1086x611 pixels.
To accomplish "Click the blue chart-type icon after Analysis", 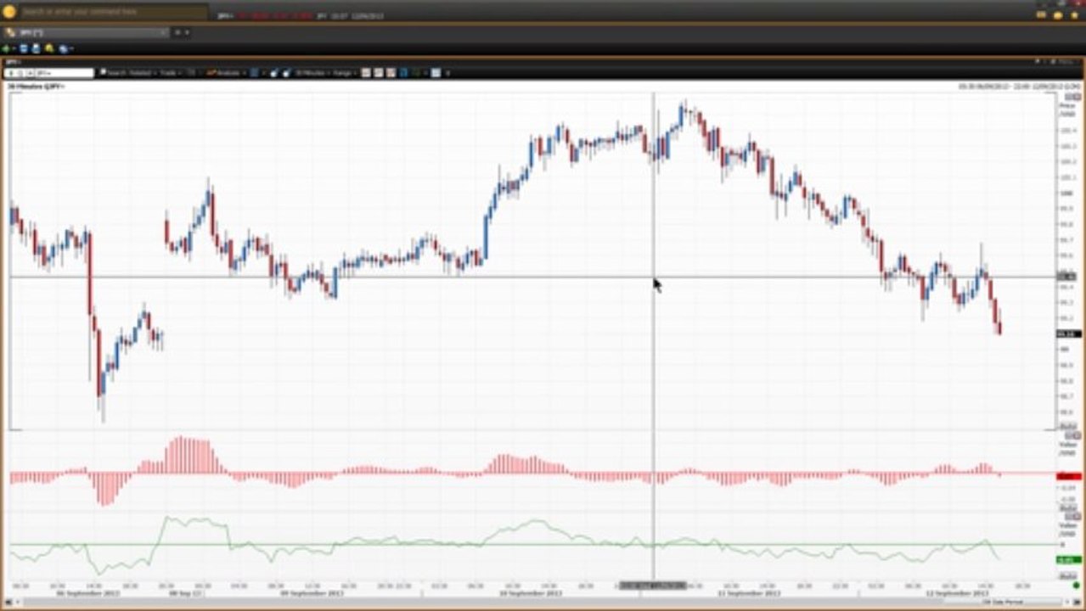I will click(x=254, y=73).
